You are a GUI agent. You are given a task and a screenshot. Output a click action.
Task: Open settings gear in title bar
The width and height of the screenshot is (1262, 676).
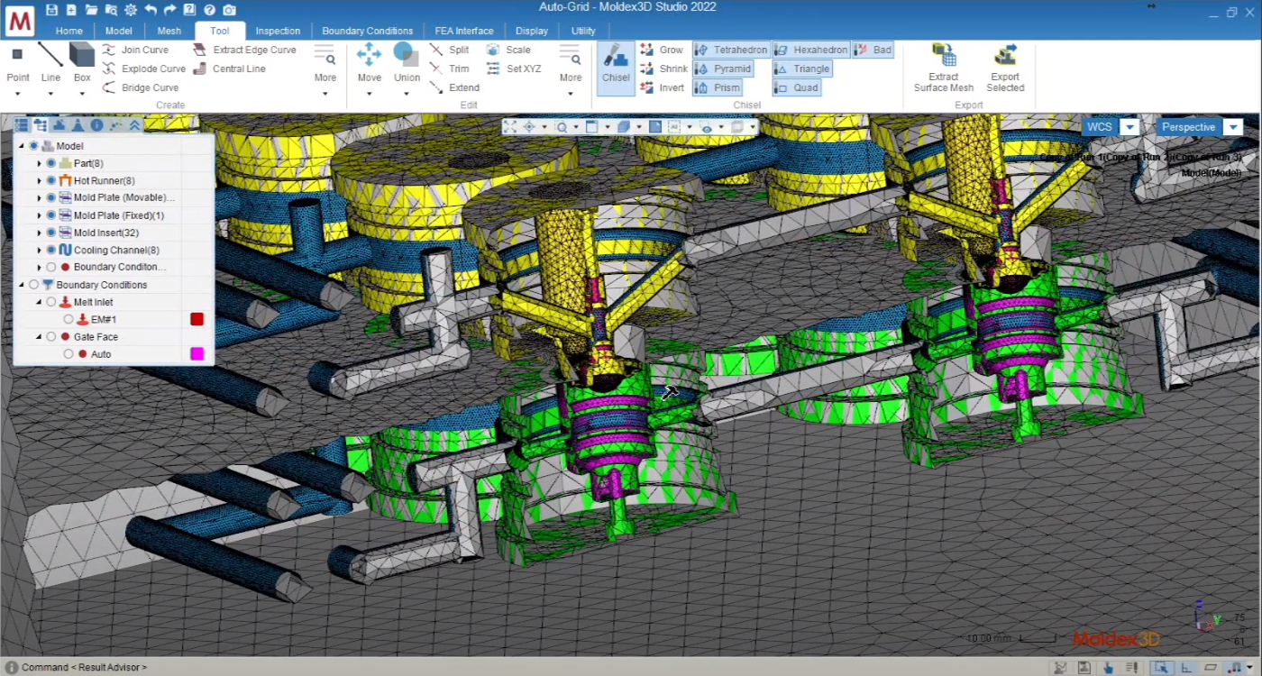(x=131, y=10)
